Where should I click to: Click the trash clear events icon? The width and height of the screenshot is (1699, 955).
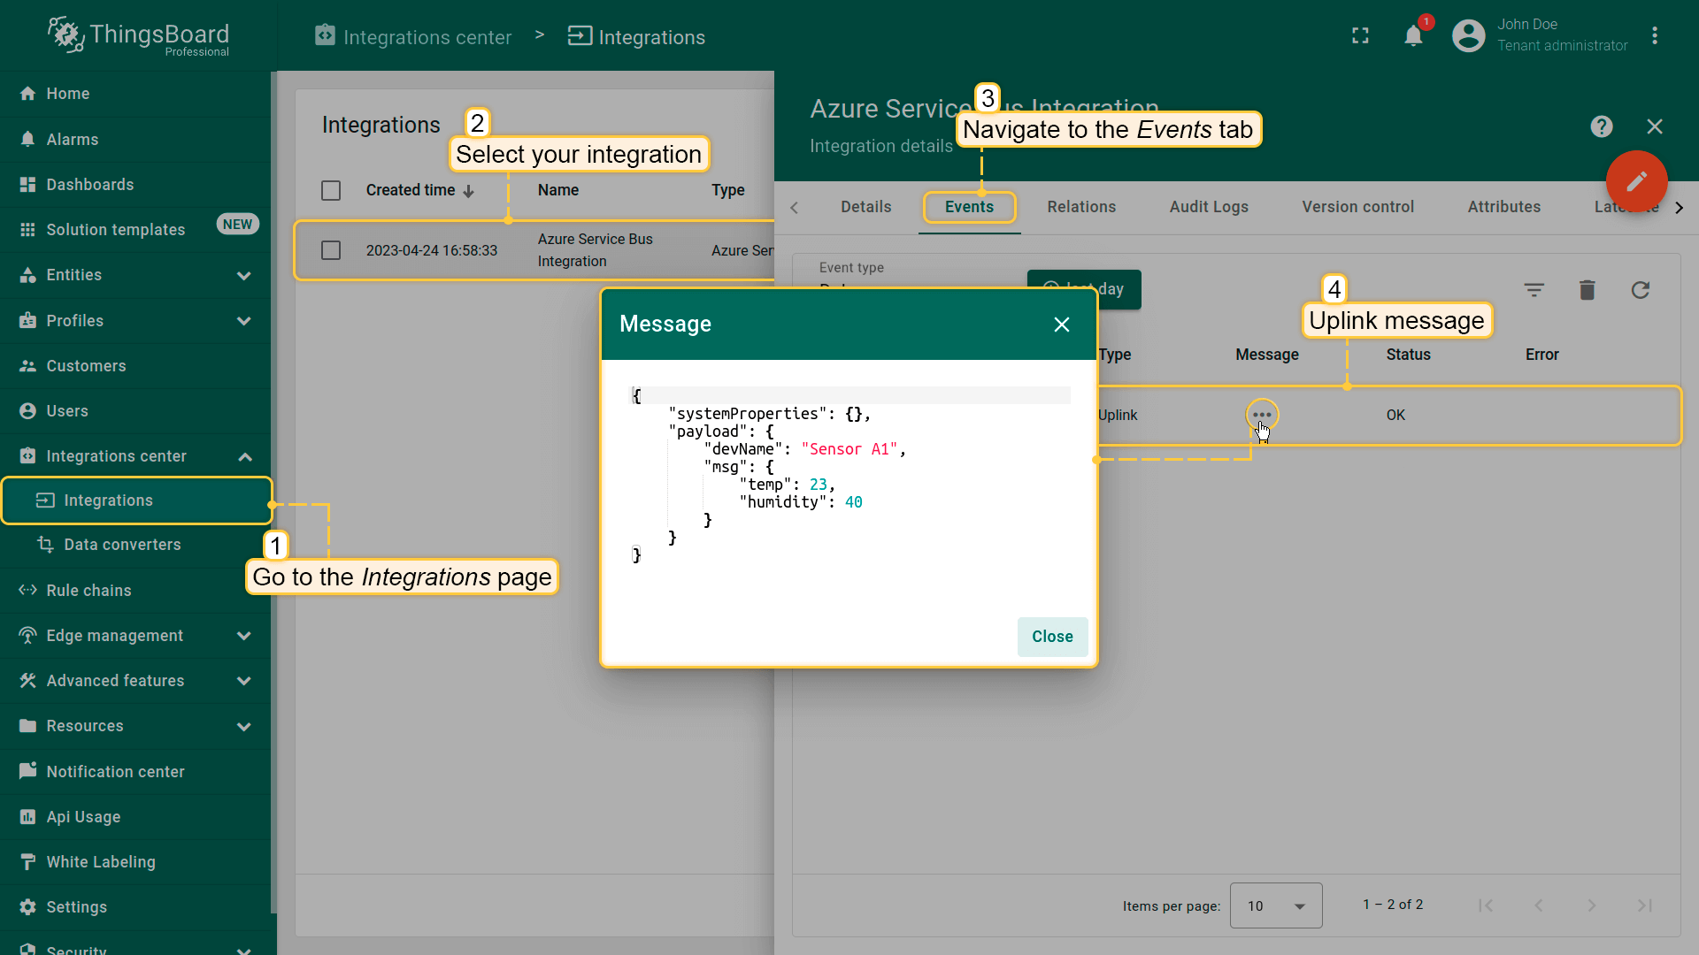tap(1587, 290)
